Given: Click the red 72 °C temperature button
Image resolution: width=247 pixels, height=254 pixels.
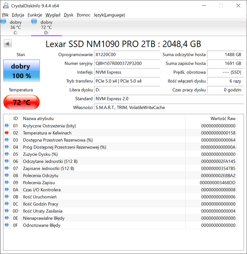Looking at the screenshot, I should tap(21, 102).
